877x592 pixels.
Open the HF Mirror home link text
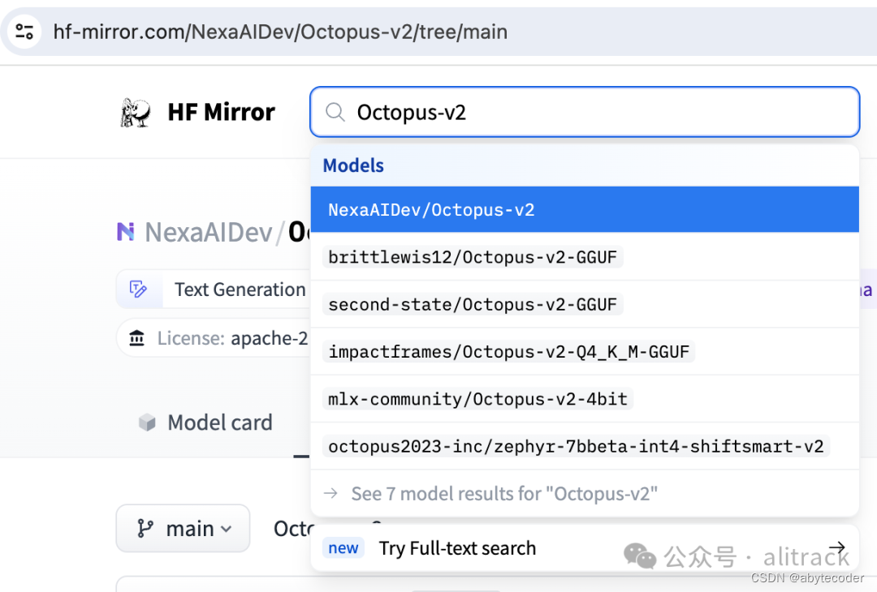(x=222, y=112)
